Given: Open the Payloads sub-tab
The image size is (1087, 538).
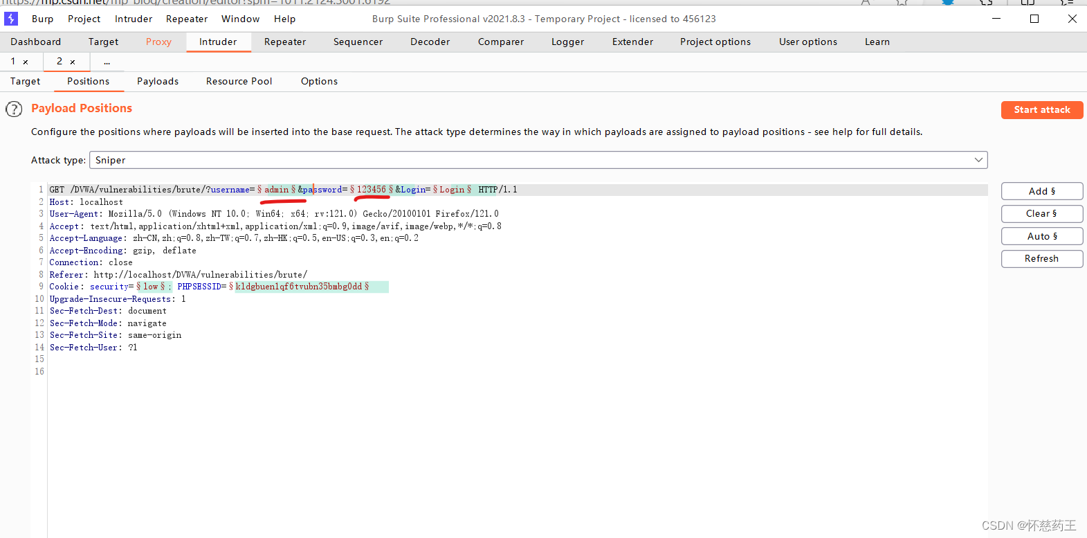Looking at the screenshot, I should click(158, 81).
